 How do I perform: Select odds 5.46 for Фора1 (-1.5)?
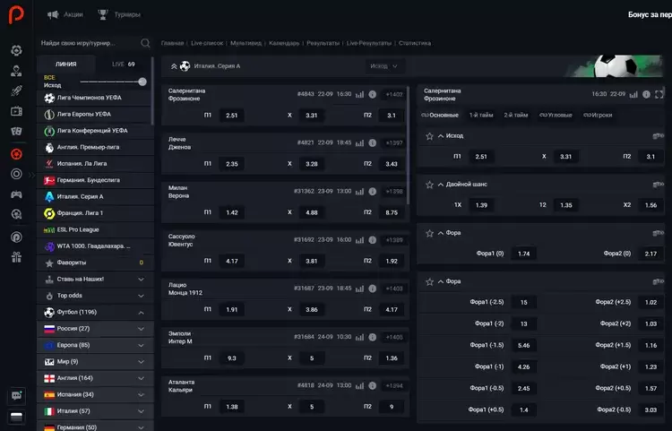click(524, 345)
